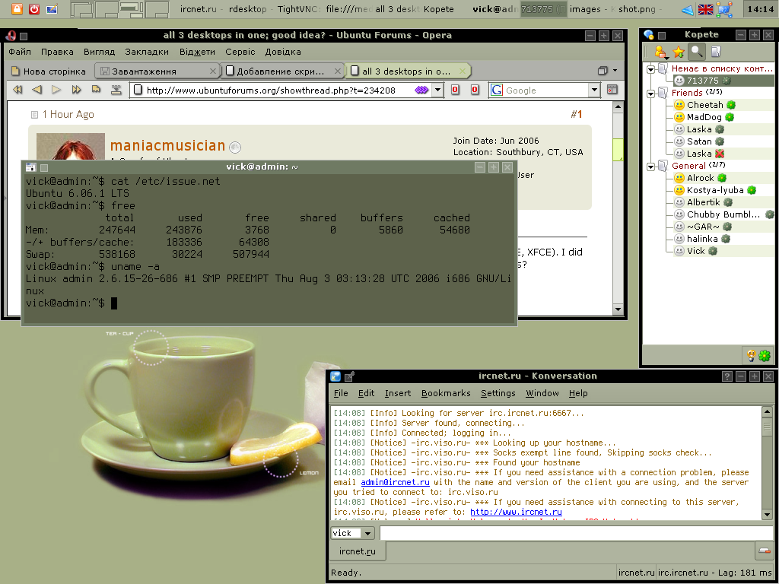The width and height of the screenshot is (779, 584).
Task: Open the Закладки menu in Opera
Action: click(147, 52)
